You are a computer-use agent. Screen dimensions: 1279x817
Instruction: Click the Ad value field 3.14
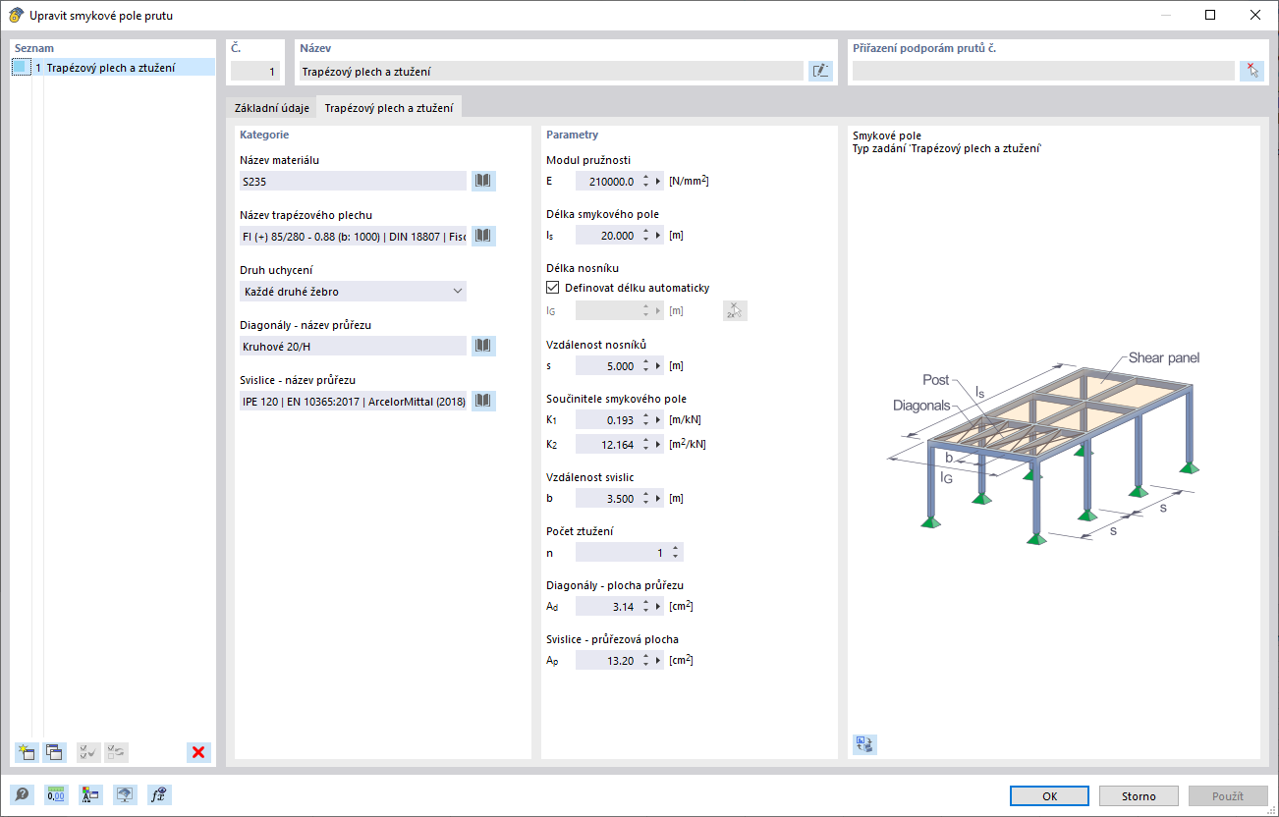point(607,606)
